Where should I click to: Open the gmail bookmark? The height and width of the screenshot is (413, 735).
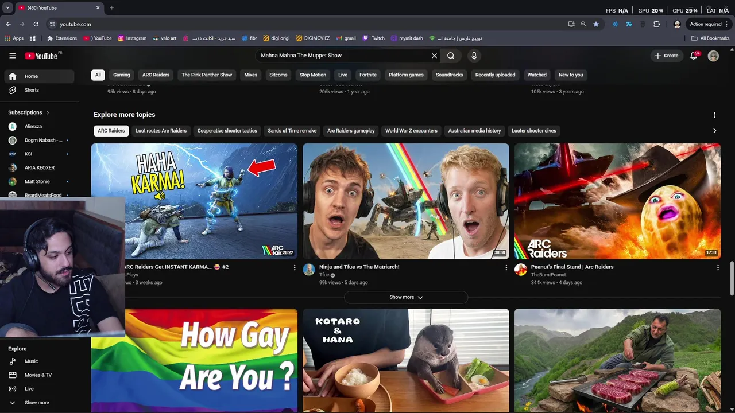coord(346,38)
